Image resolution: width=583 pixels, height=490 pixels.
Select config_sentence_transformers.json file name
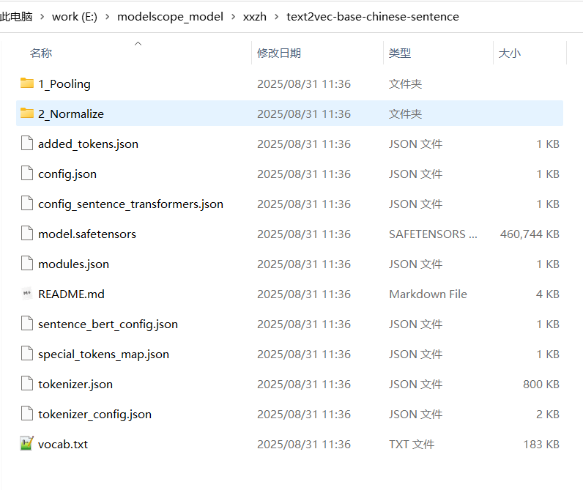130,204
